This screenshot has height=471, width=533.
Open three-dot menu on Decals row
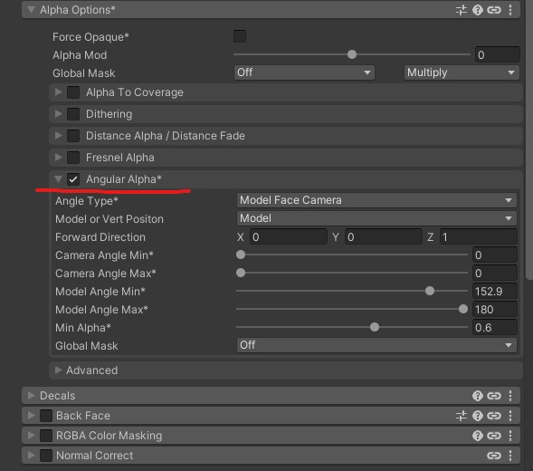point(510,396)
